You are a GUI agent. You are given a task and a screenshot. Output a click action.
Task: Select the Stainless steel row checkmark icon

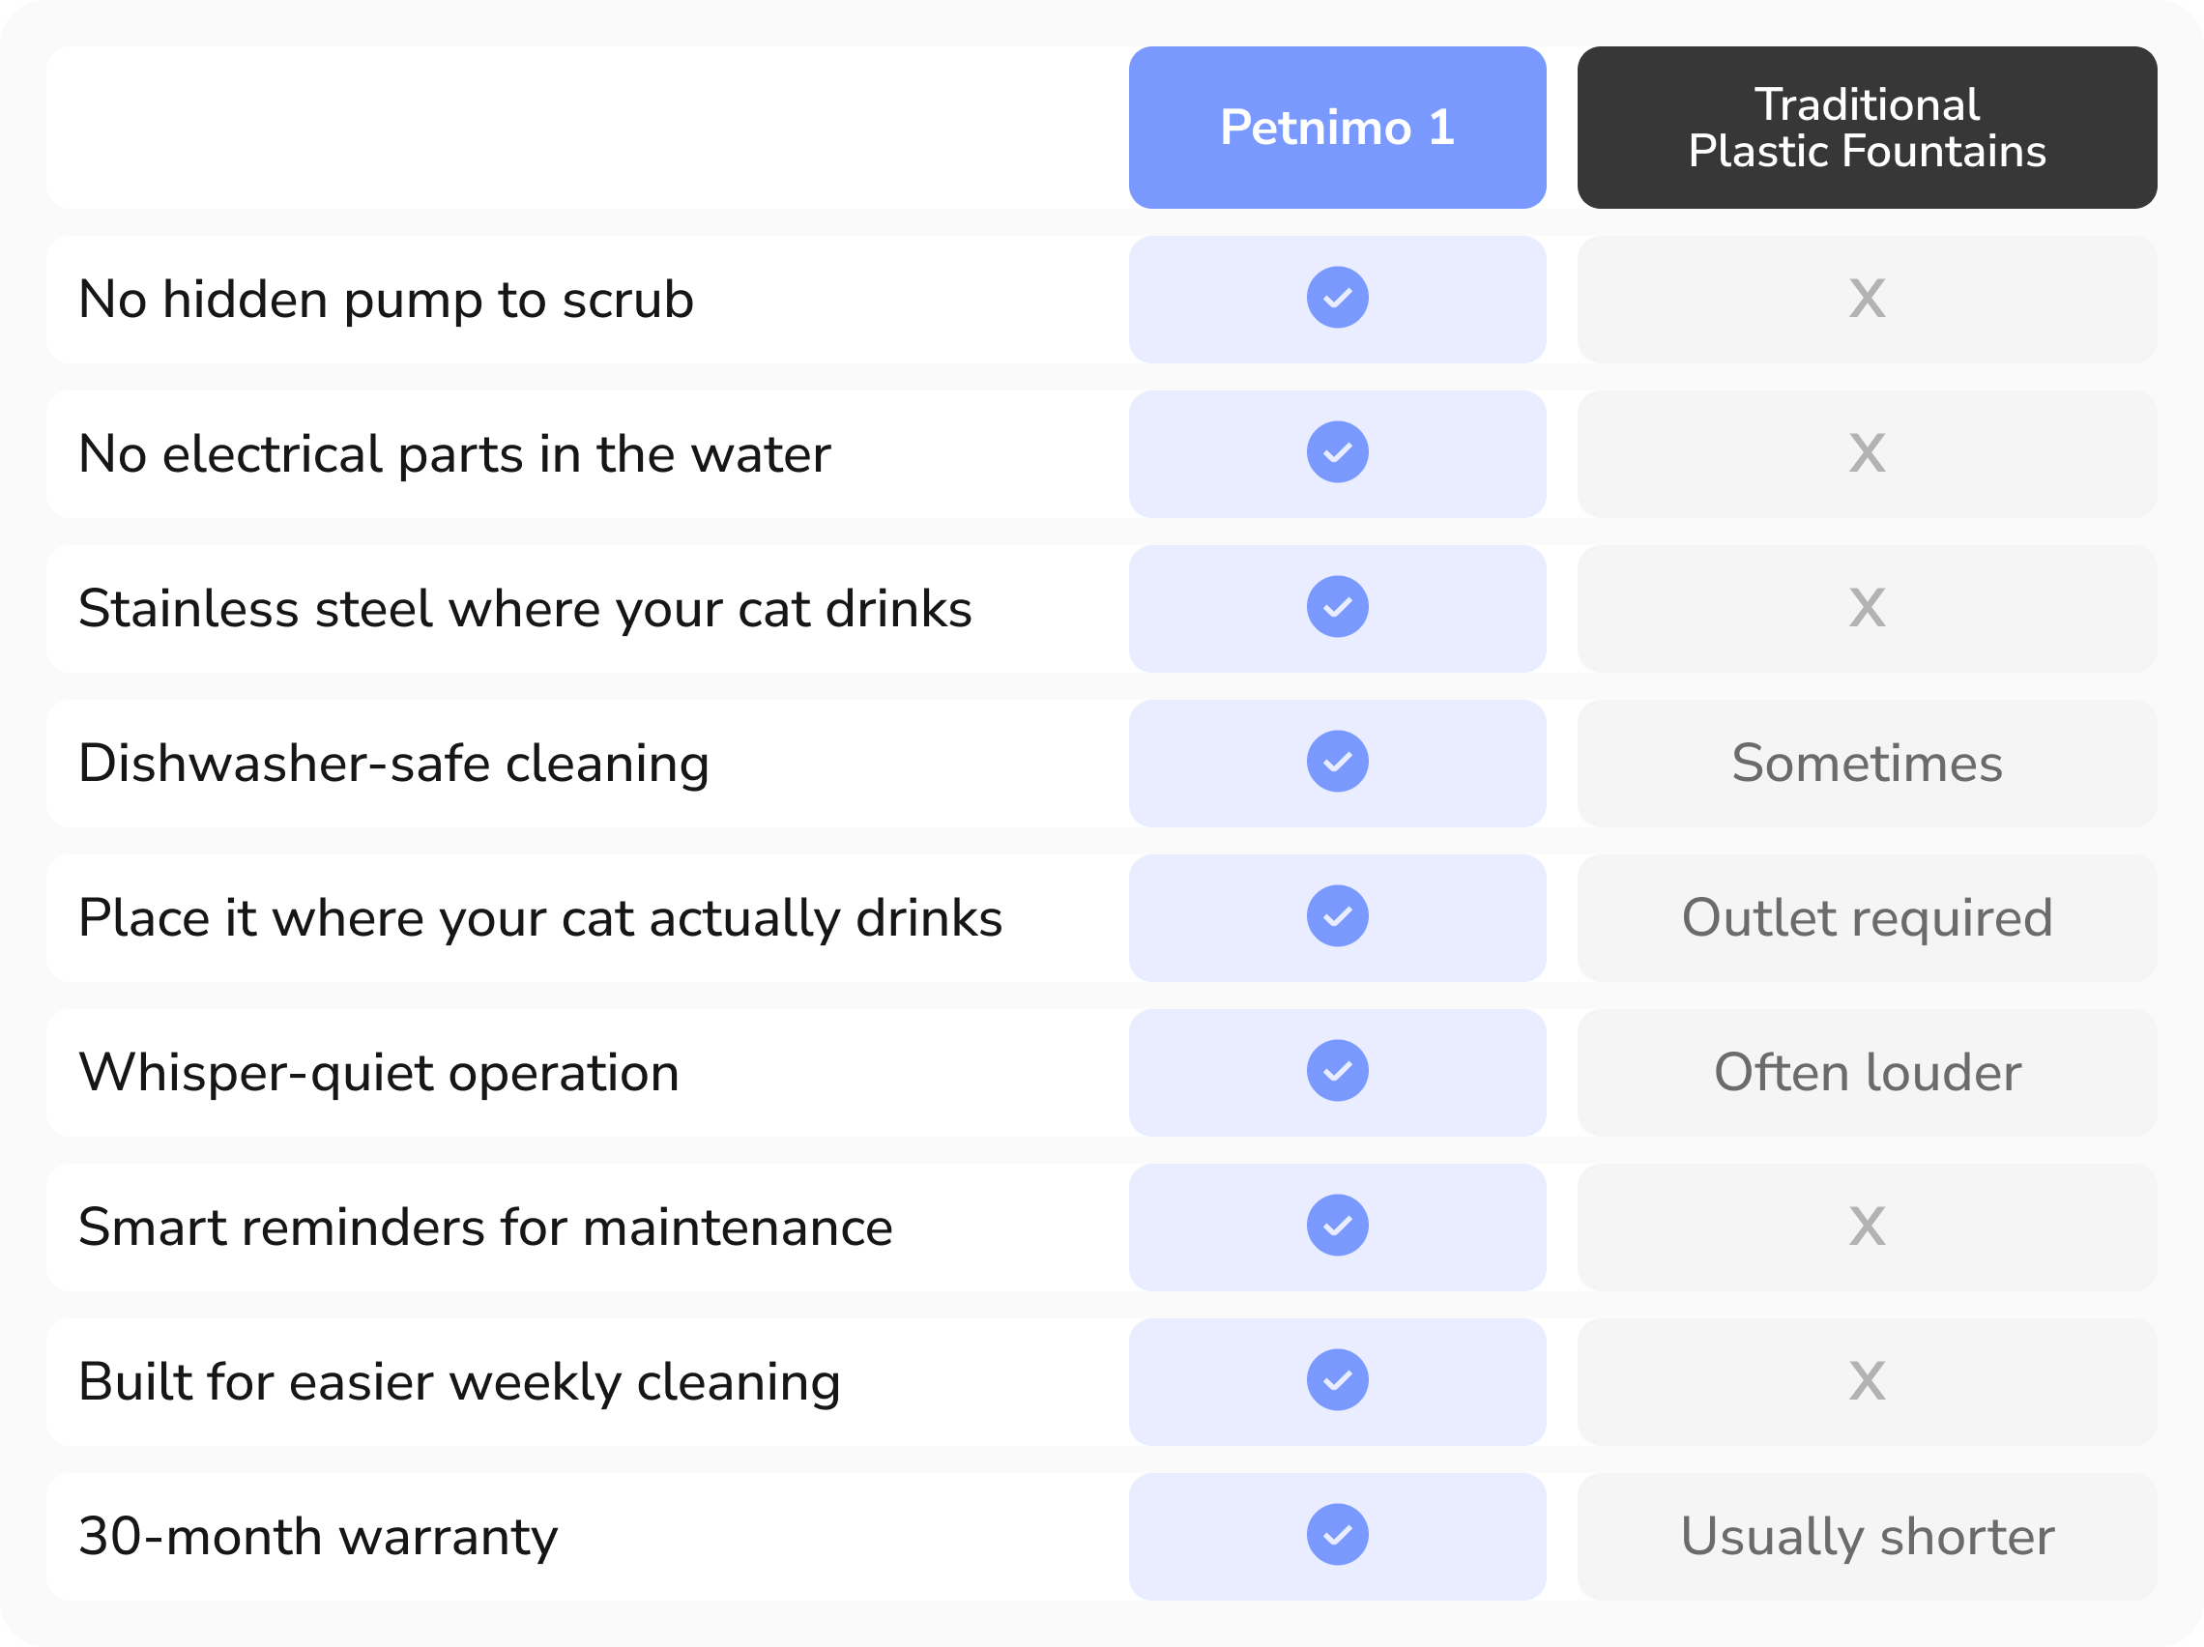pos(1337,607)
